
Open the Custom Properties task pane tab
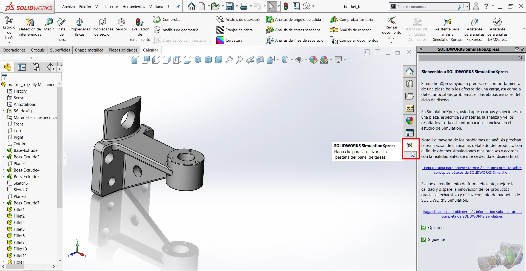410,133
